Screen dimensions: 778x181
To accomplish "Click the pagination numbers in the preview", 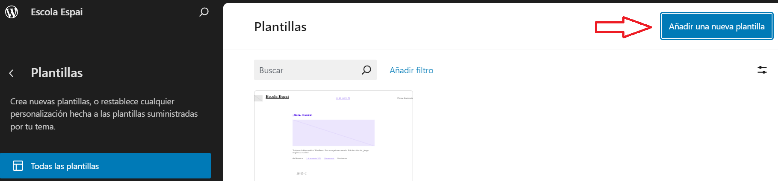I will 302,173.
